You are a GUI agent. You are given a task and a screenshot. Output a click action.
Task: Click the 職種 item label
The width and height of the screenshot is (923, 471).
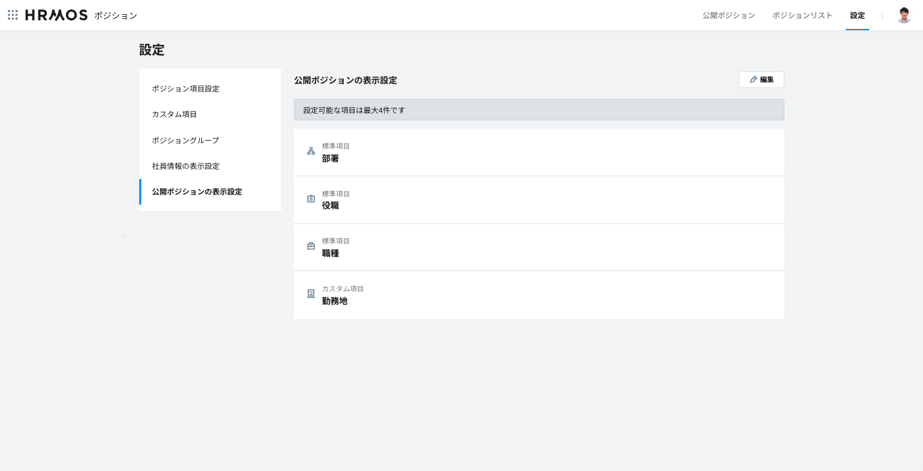tap(330, 254)
